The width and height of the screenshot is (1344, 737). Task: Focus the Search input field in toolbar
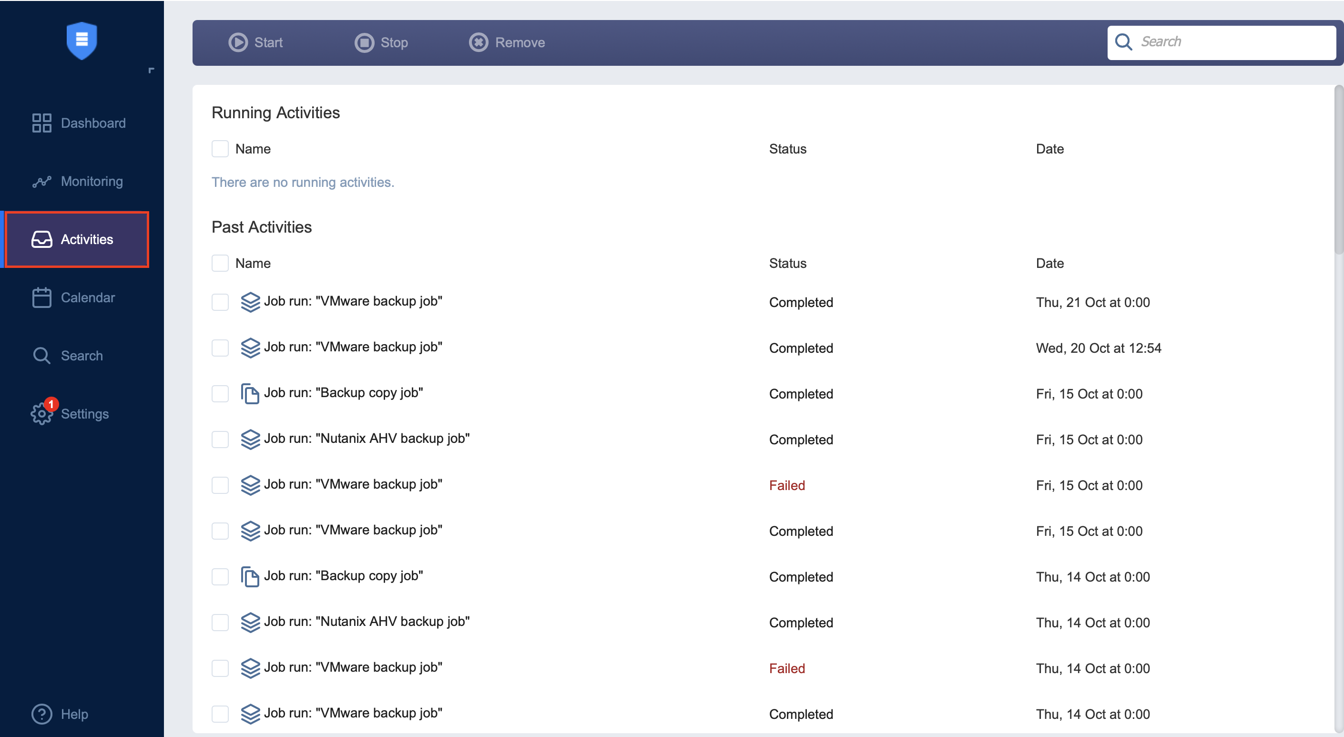tap(1222, 42)
